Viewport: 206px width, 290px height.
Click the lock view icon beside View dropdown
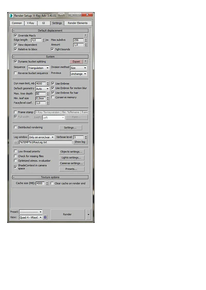point(45,217)
